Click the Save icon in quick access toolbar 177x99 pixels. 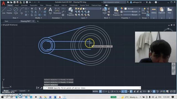click(x=14, y=2)
